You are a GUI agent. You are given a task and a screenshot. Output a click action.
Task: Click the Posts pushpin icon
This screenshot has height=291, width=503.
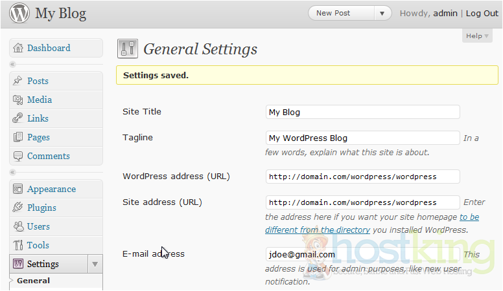(x=18, y=81)
